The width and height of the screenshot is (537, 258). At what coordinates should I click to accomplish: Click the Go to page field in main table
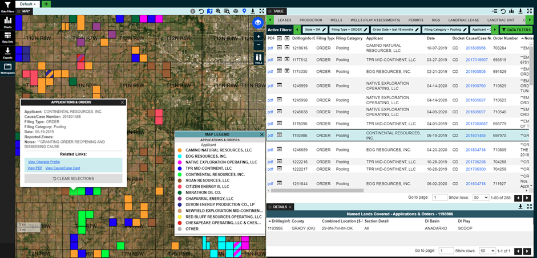click(x=439, y=197)
